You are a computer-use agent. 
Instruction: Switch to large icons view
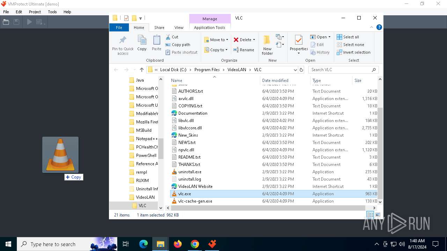[x=378, y=215]
